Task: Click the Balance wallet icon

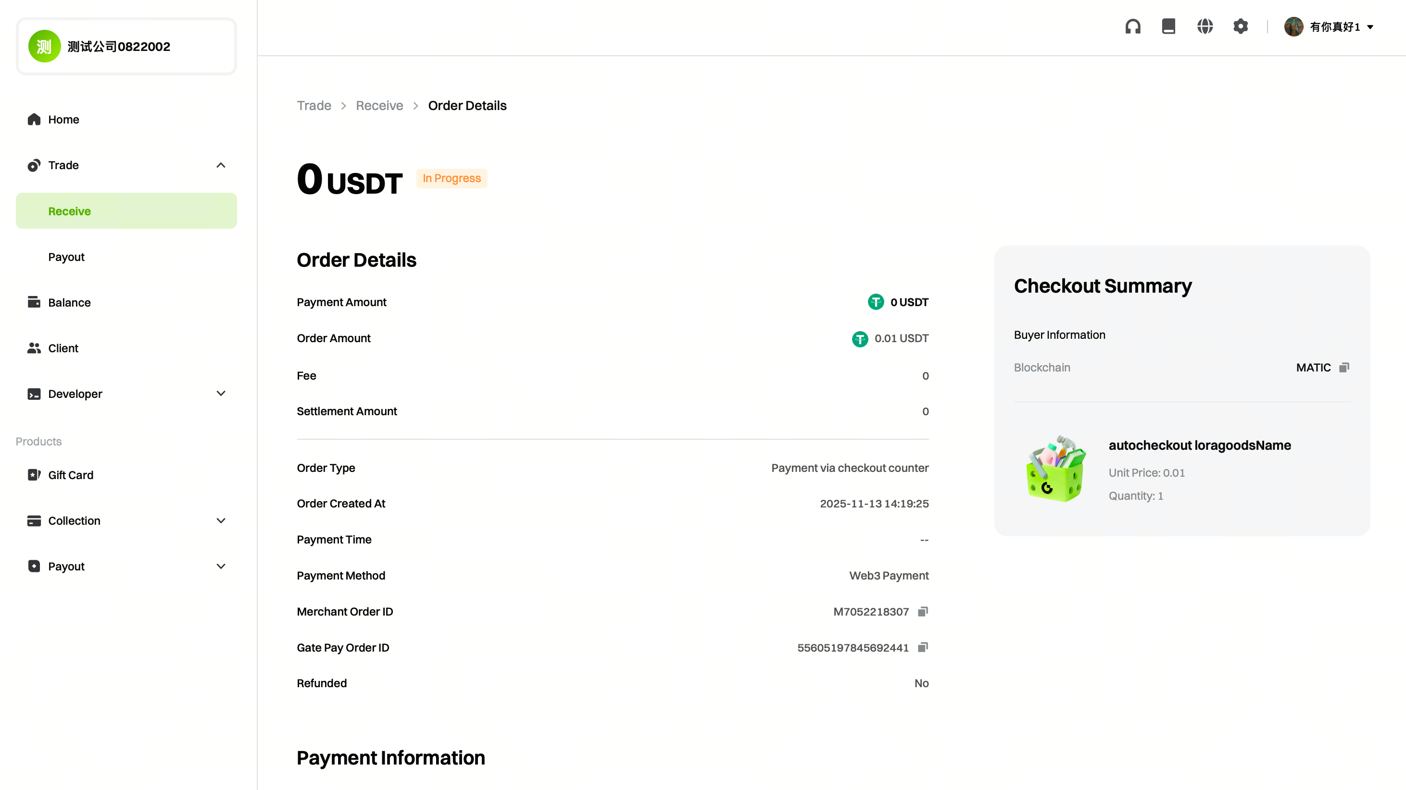Action: (x=34, y=302)
